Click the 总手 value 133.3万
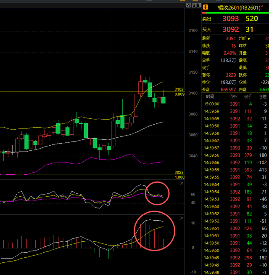The width and height of the screenshot is (269, 275). (x=228, y=61)
